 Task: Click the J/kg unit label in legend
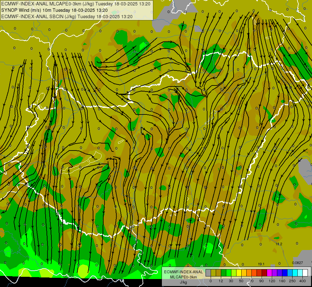[x=183, y=282]
